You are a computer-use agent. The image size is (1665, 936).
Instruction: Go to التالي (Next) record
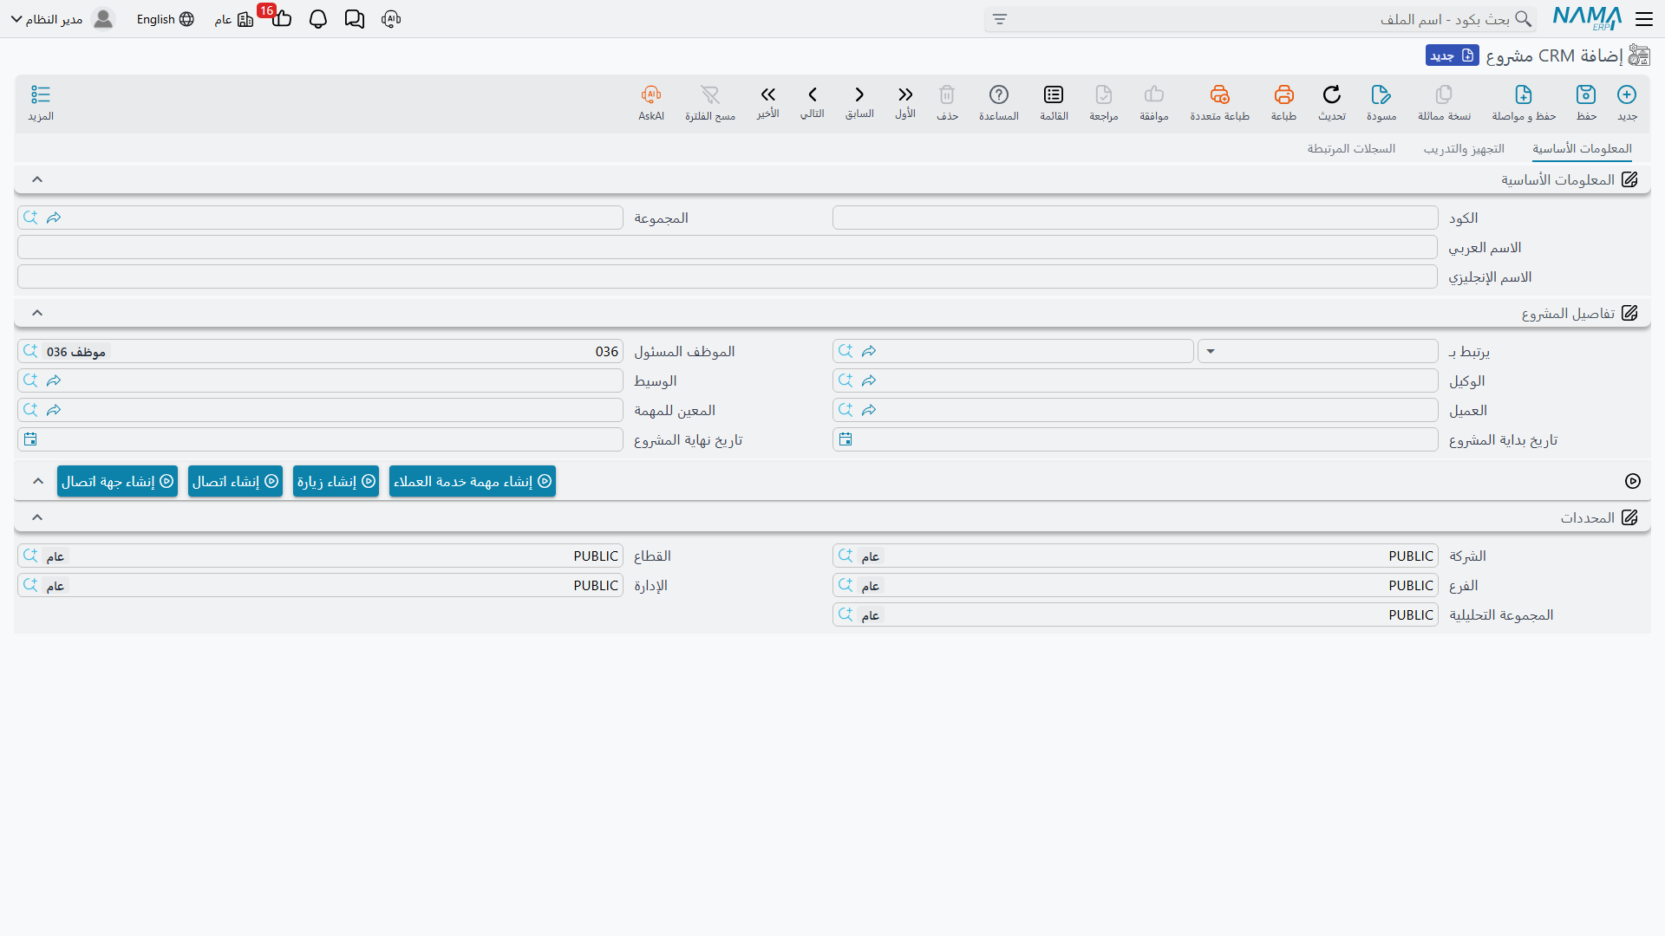tap(813, 94)
